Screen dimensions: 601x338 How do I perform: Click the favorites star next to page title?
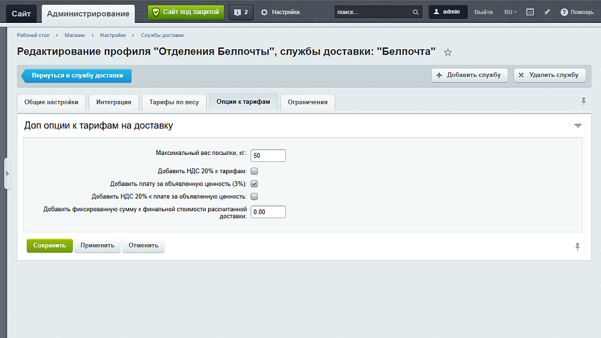point(448,52)
